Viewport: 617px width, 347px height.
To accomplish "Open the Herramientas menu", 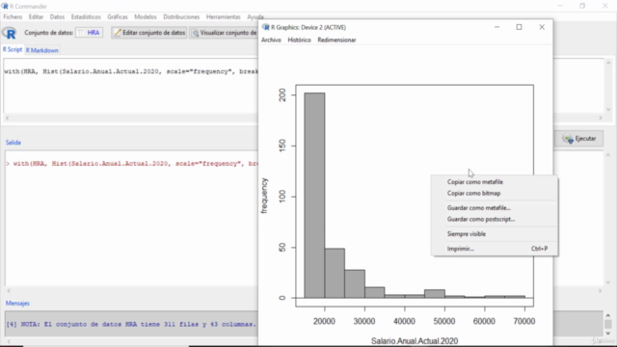I will [223, 17].
